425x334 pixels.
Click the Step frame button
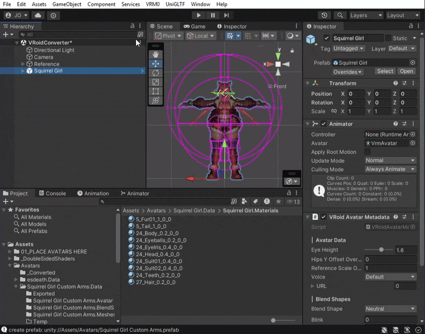pos(226,15)
